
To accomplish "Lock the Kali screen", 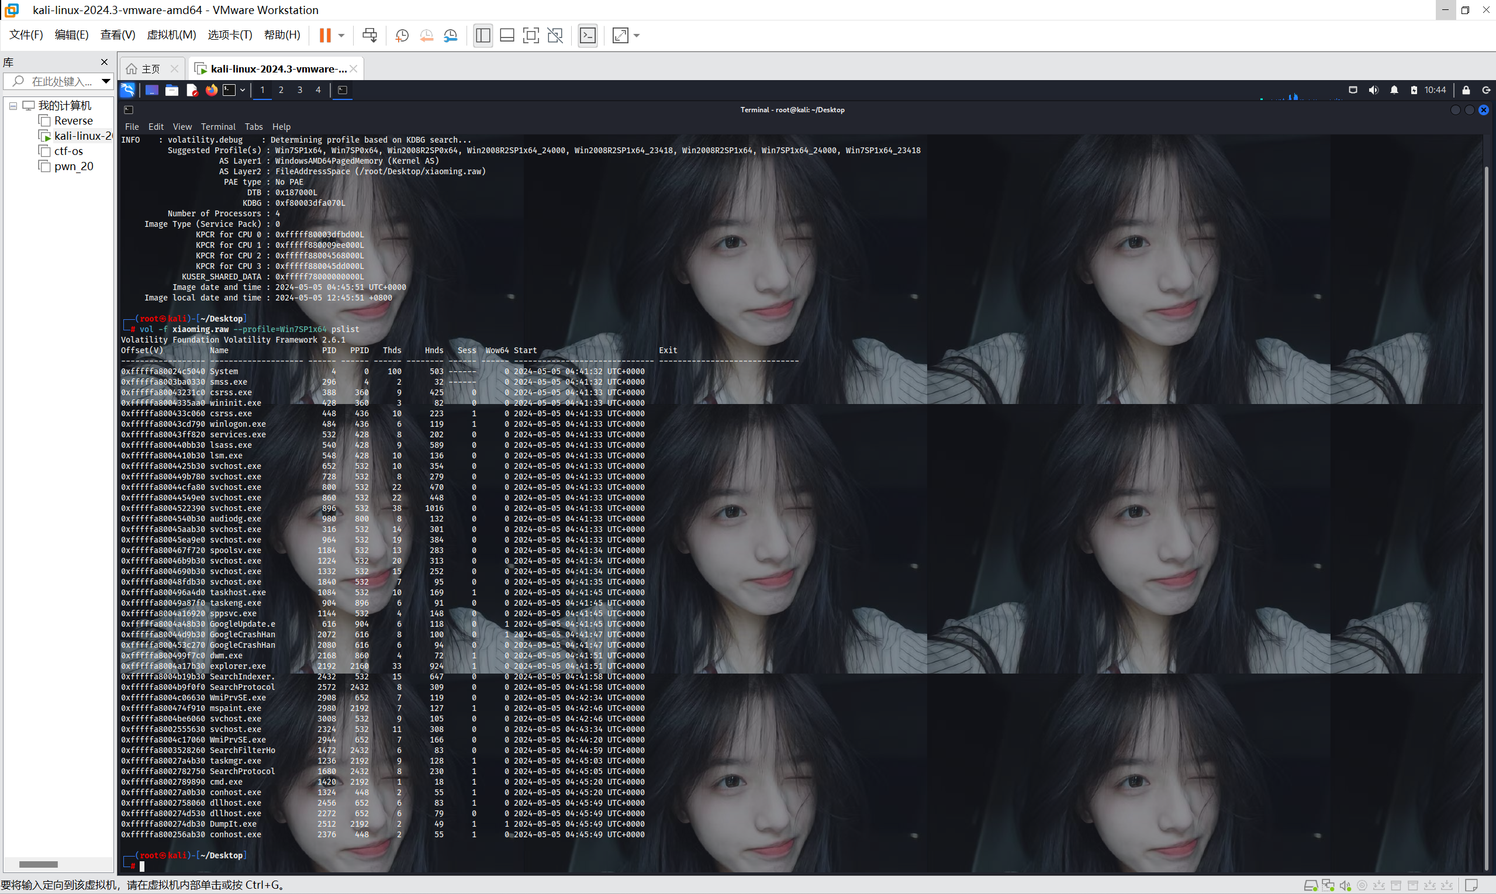I will 1467,91.
